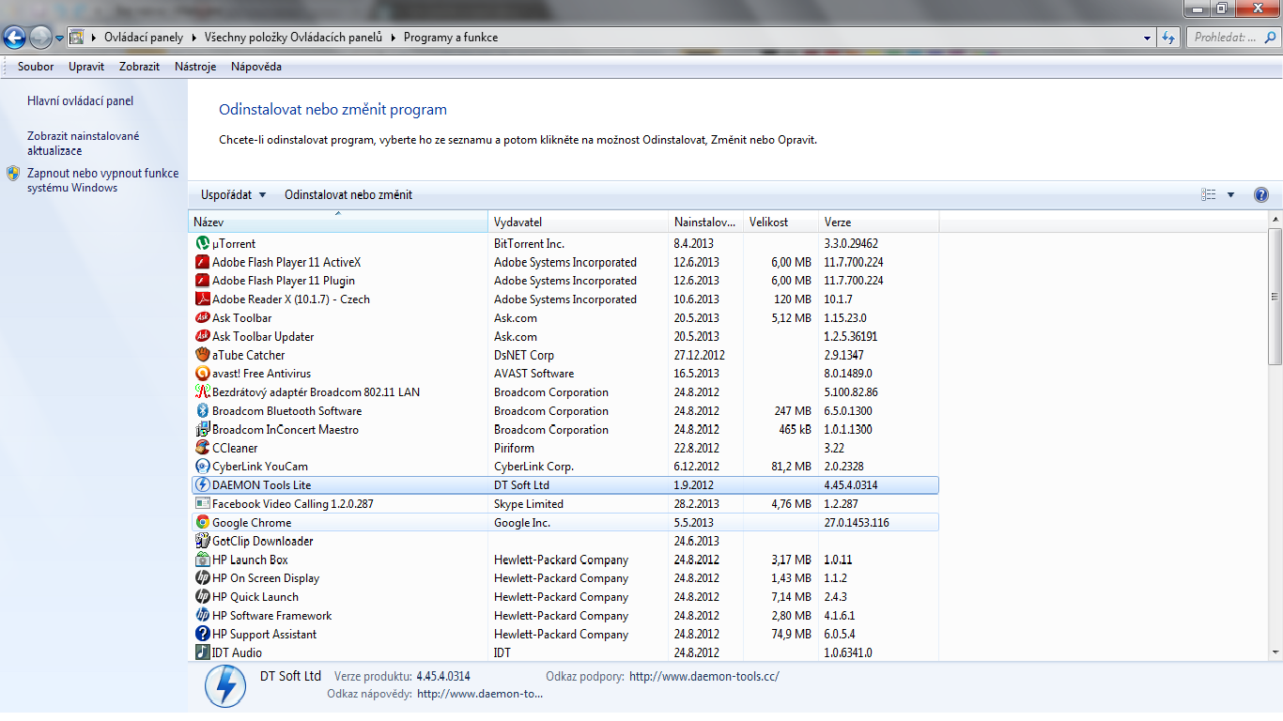Click the Adobe Reader X icon
Image resolution: width=1283 pixels, height=721 pixels.
[x=202, y=299]
